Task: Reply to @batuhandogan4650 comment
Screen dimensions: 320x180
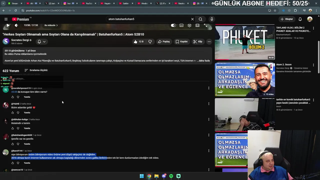Action: pyautogui.click(x=27, y=144)
